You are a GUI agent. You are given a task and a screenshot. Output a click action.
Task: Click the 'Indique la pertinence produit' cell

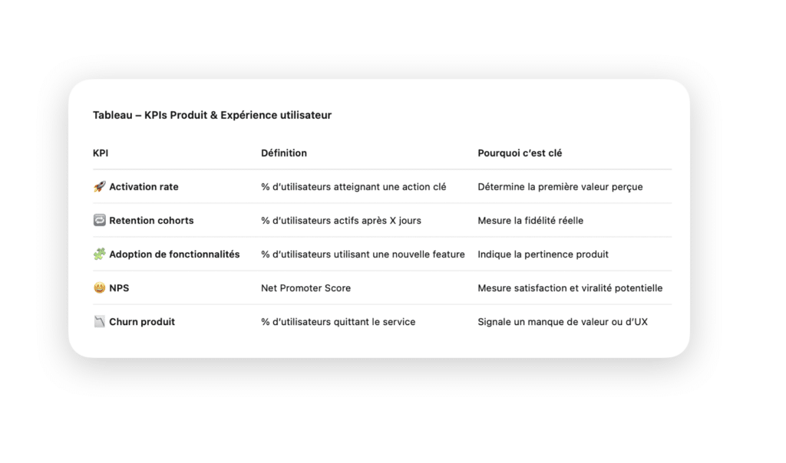coord(543,254)
